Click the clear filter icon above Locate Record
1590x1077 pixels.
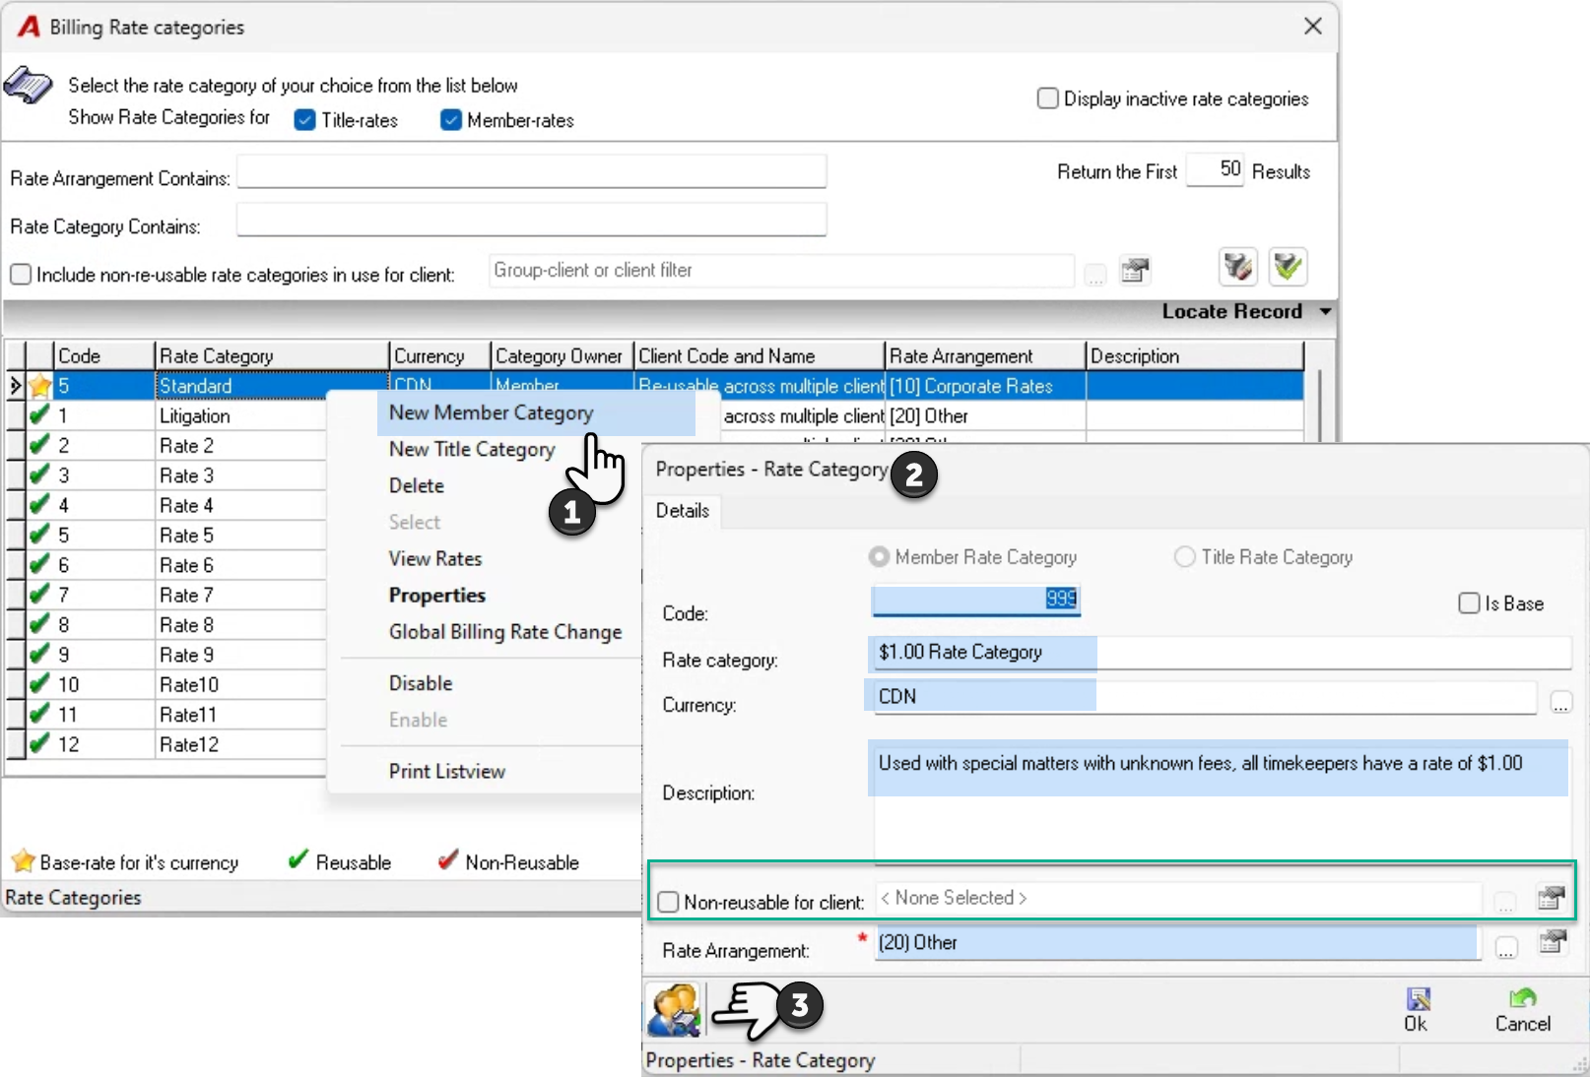tap(1237, 267)
